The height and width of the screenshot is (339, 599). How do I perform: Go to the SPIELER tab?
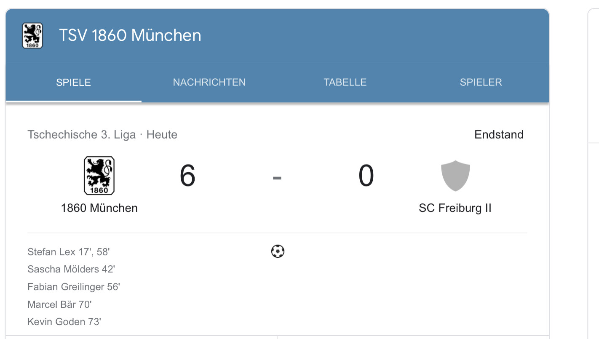(481, 82)
